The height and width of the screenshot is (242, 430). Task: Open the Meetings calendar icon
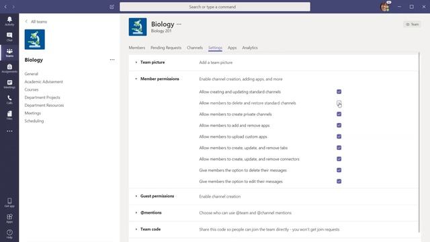pos(9,84)
